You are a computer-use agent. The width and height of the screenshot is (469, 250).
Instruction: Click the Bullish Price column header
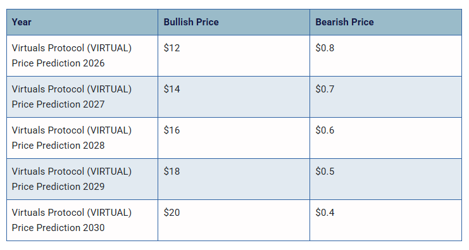tap(234, 22)
